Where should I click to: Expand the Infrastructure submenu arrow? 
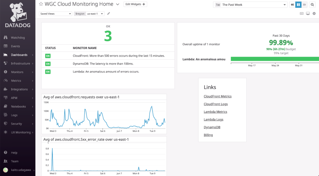coord(32,63)
